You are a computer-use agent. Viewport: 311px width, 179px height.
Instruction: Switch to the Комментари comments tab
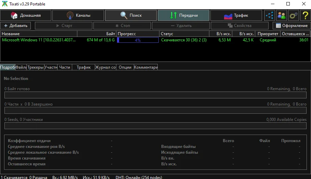146,67
